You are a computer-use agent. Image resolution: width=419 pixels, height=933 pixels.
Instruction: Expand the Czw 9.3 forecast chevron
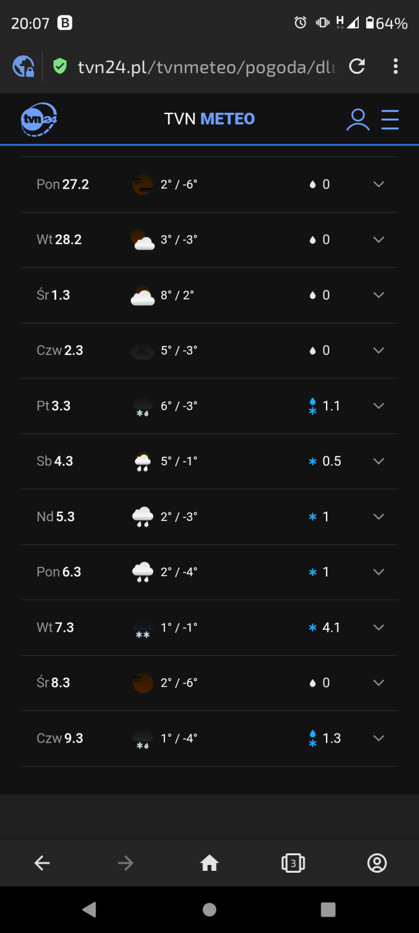click(x=379, y=739)
